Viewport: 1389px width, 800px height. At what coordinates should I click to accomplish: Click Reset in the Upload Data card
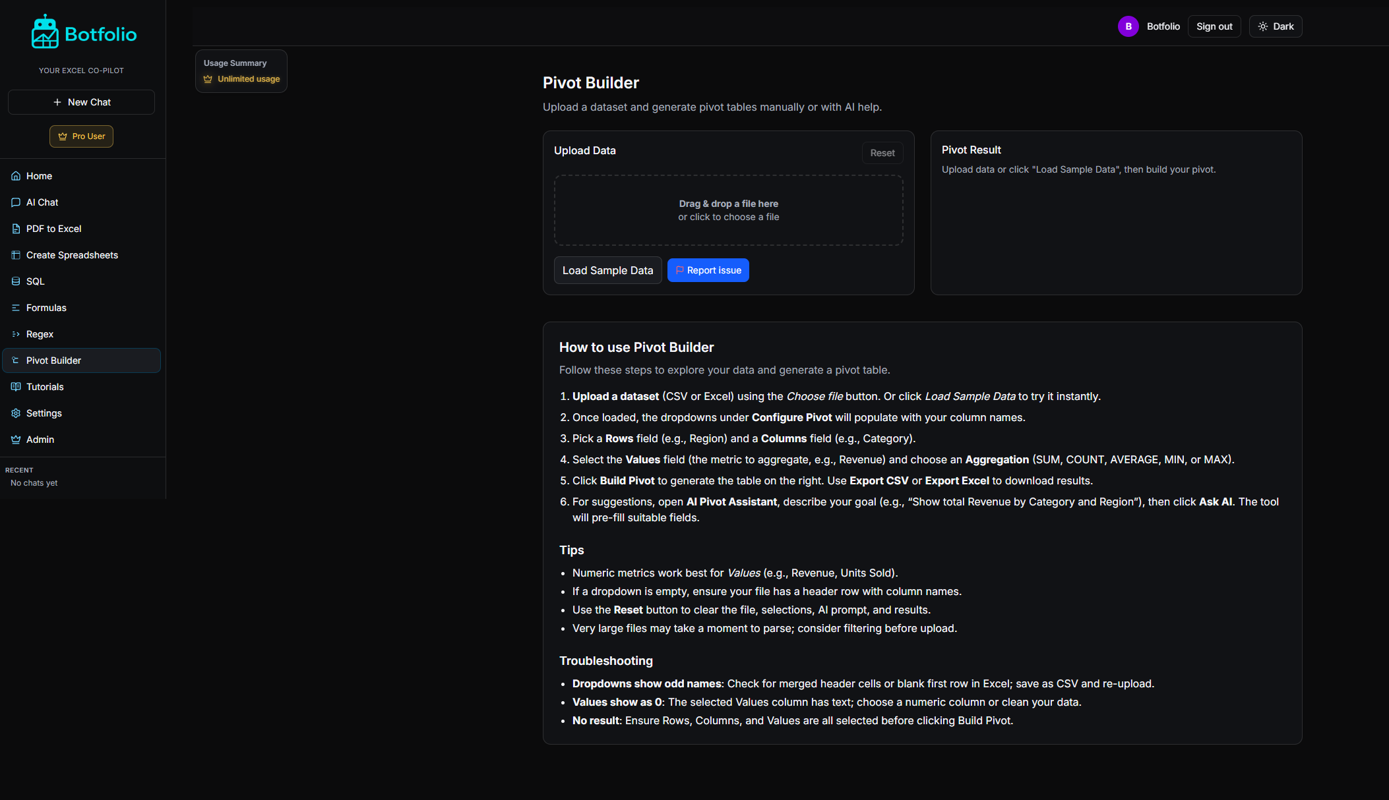[x=882, y=153]
